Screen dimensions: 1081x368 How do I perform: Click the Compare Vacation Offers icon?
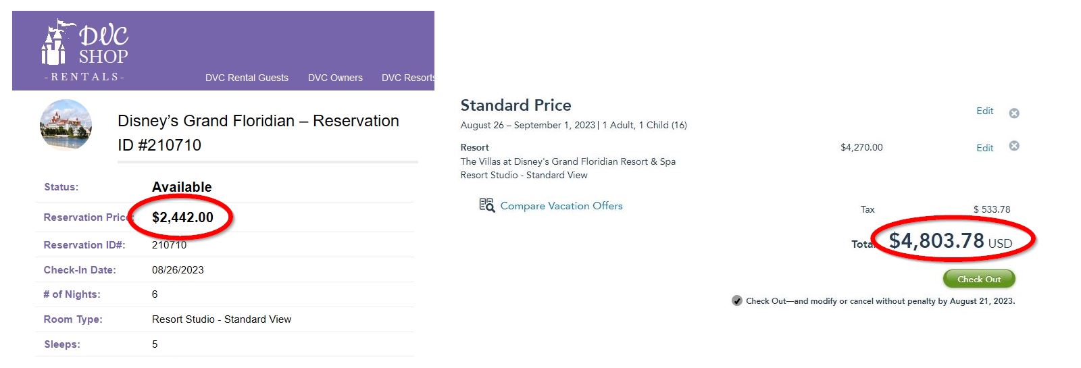tap(486, 205)
